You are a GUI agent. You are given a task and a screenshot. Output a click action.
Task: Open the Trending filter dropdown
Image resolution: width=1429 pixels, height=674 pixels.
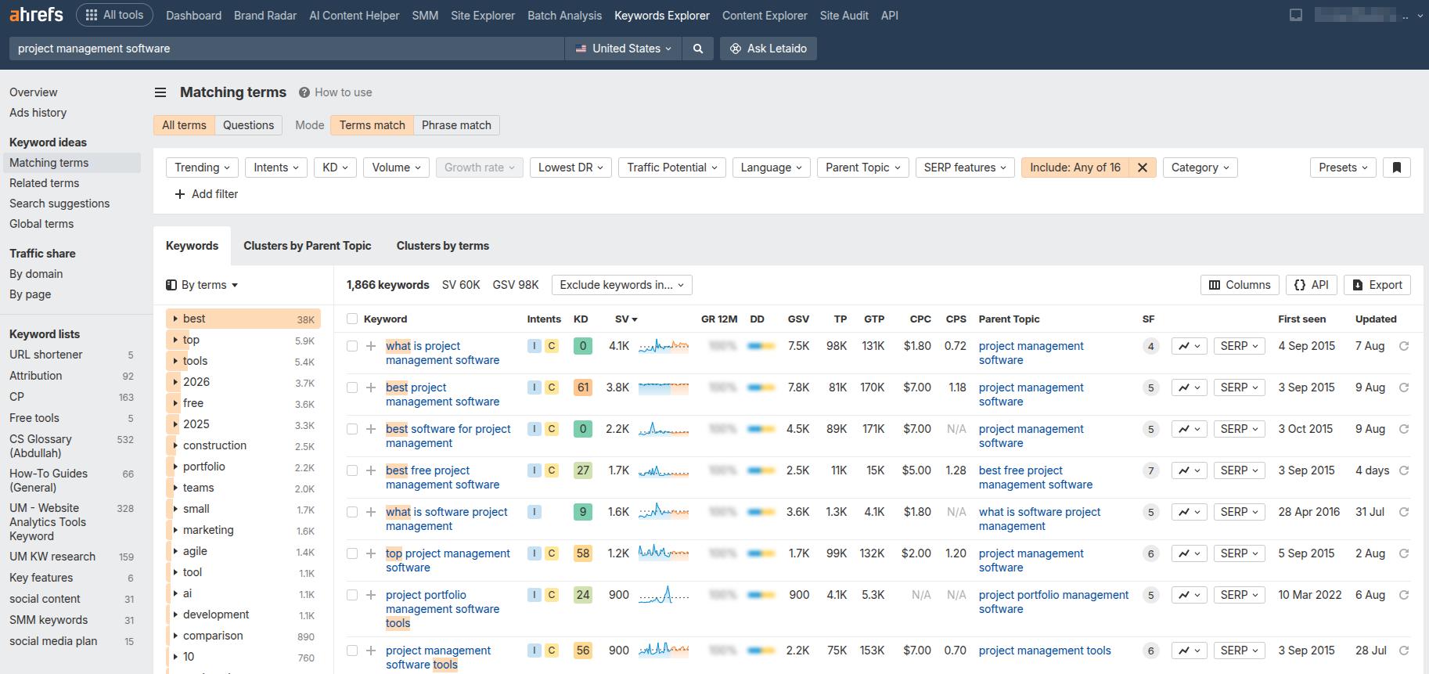202,168
